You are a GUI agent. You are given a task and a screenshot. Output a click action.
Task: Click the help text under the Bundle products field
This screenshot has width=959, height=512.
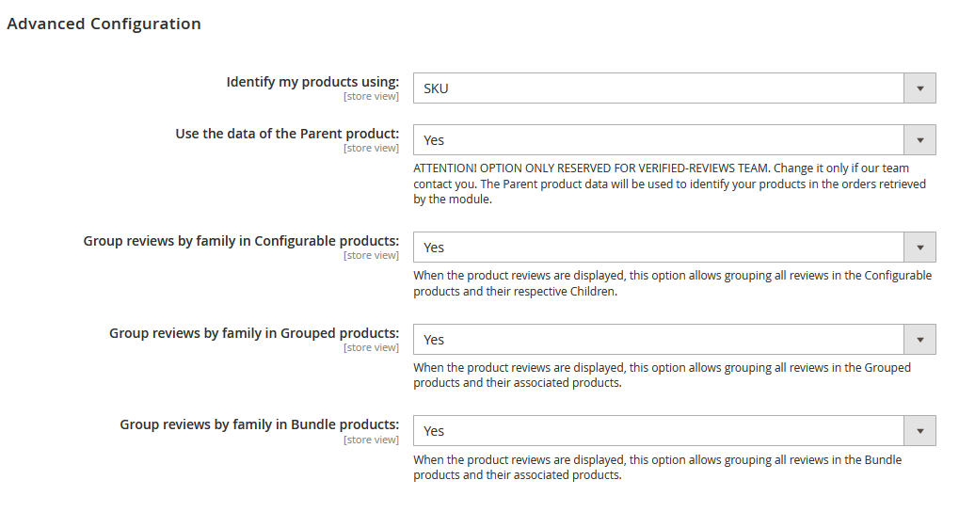coord(657,467)
